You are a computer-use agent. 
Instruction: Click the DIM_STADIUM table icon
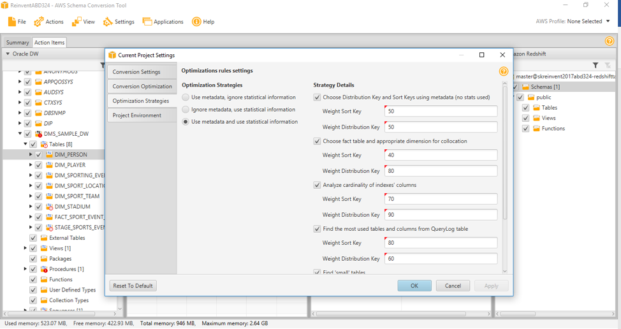49,207
